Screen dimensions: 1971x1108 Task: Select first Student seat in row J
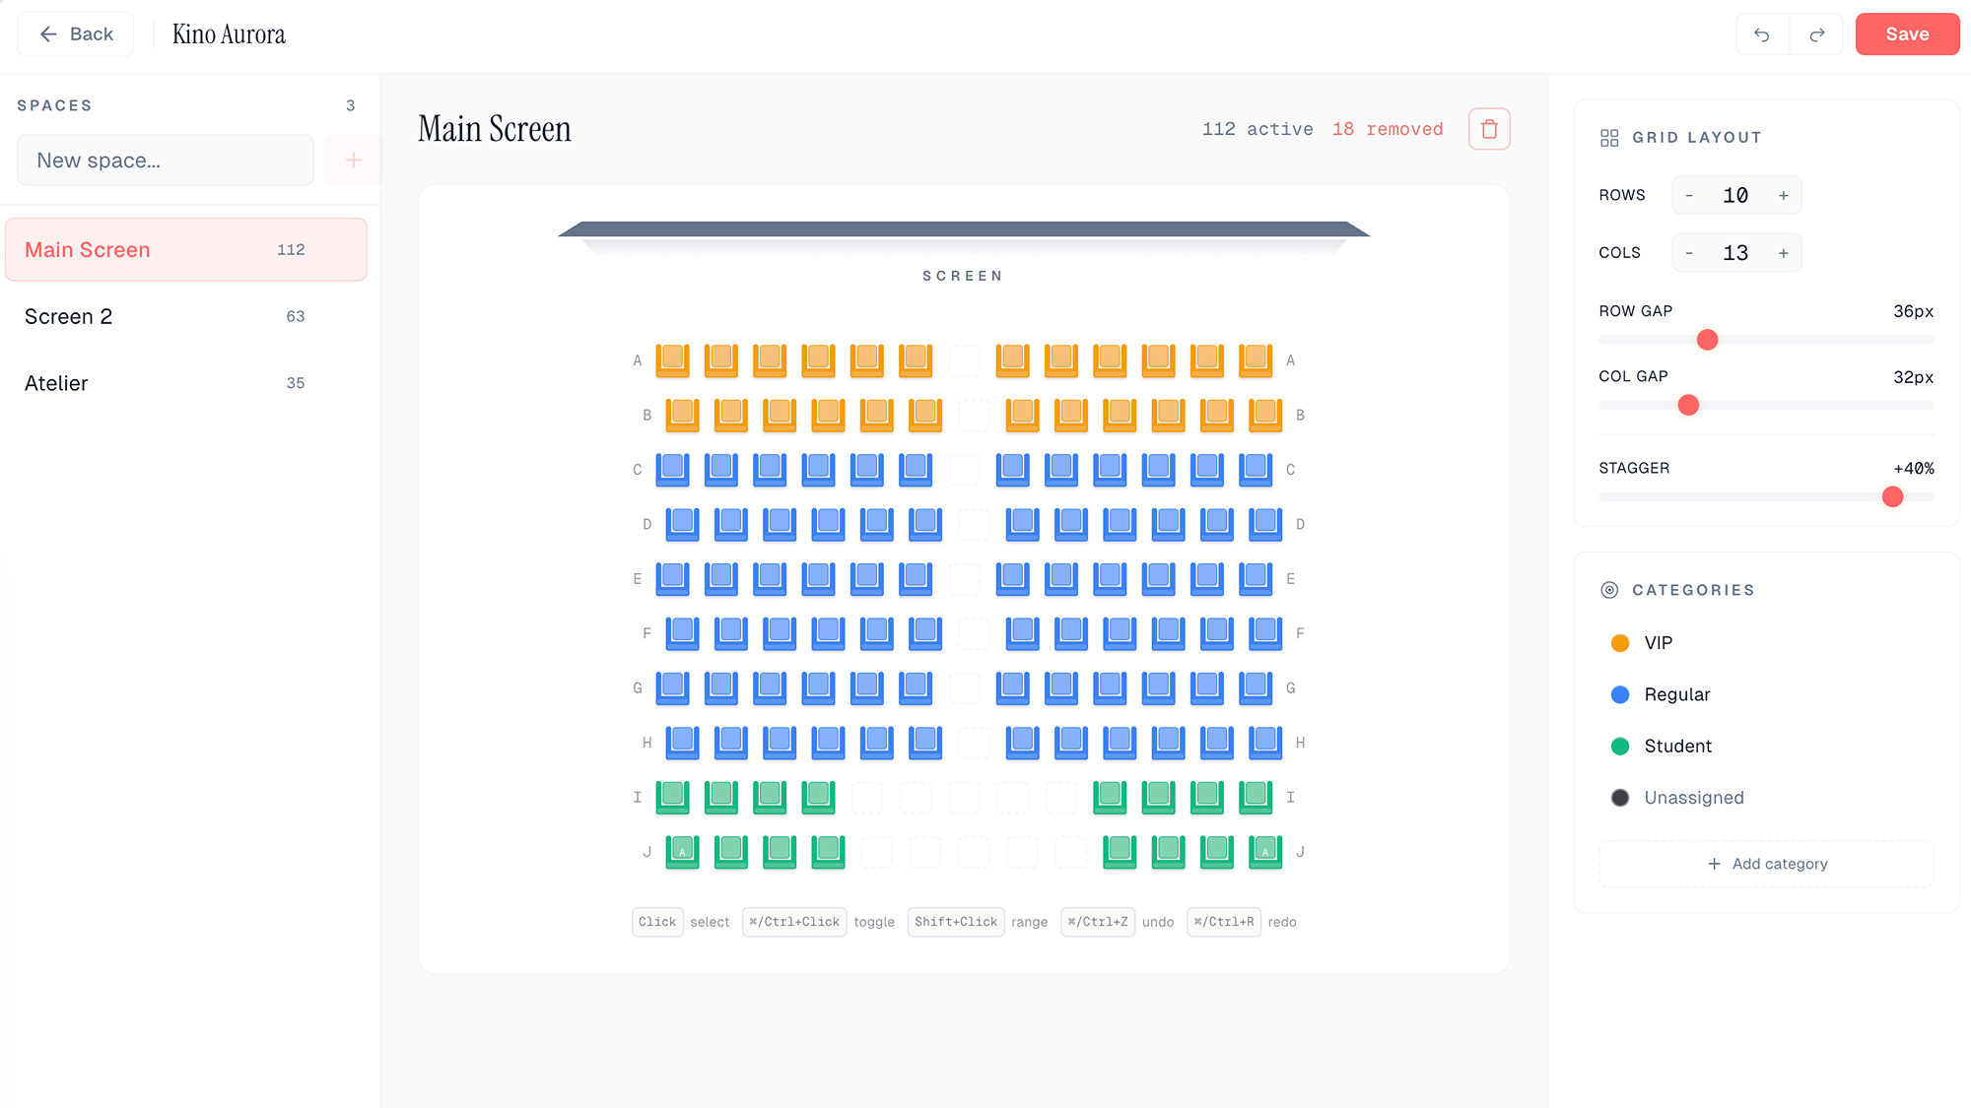point(682,851)
